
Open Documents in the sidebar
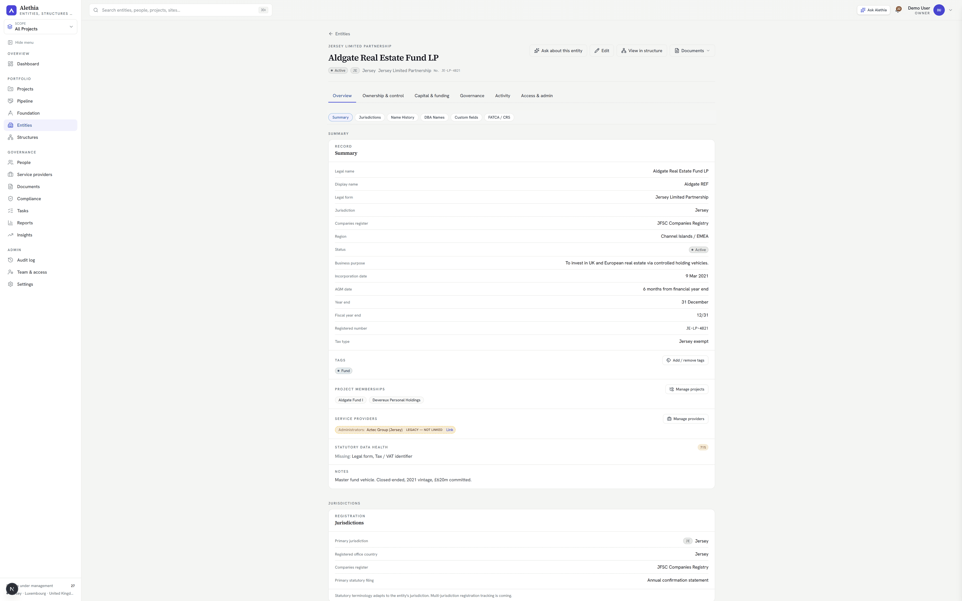pyautogui.click(x=40, y=187)
